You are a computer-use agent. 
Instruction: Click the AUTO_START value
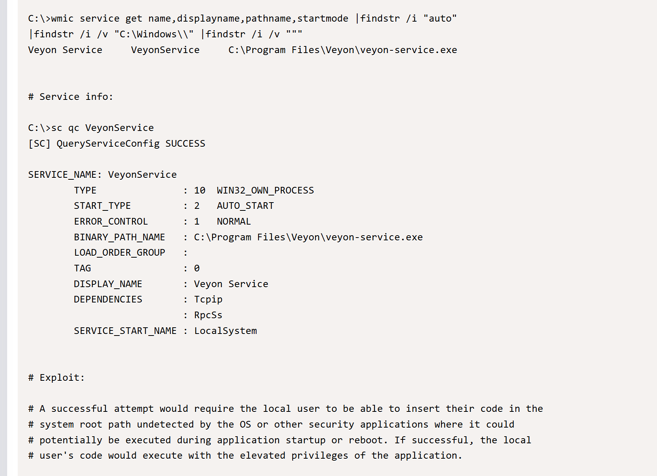(x=245, y=206)
